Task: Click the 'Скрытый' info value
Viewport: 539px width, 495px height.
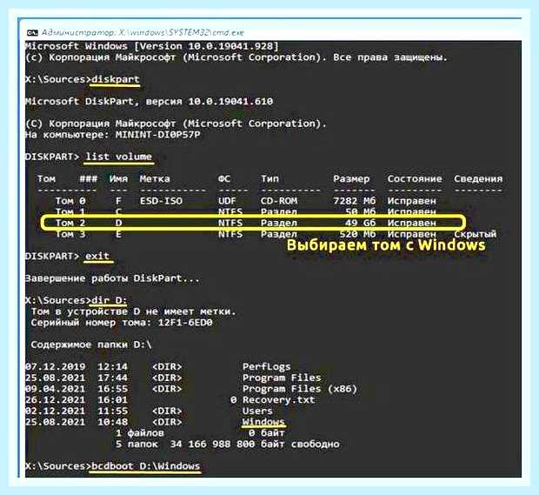Action: tap(475, 234)
